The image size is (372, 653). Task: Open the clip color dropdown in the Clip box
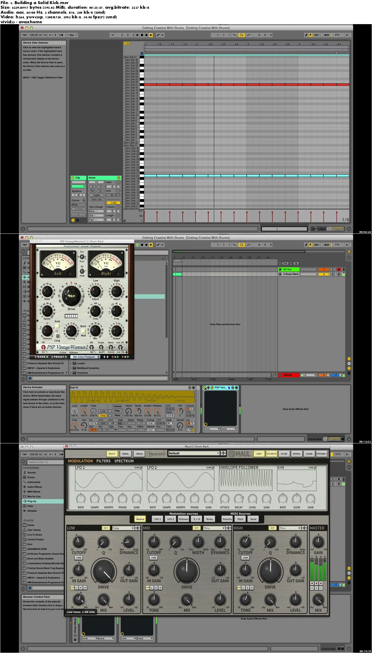tap(78, 186)
